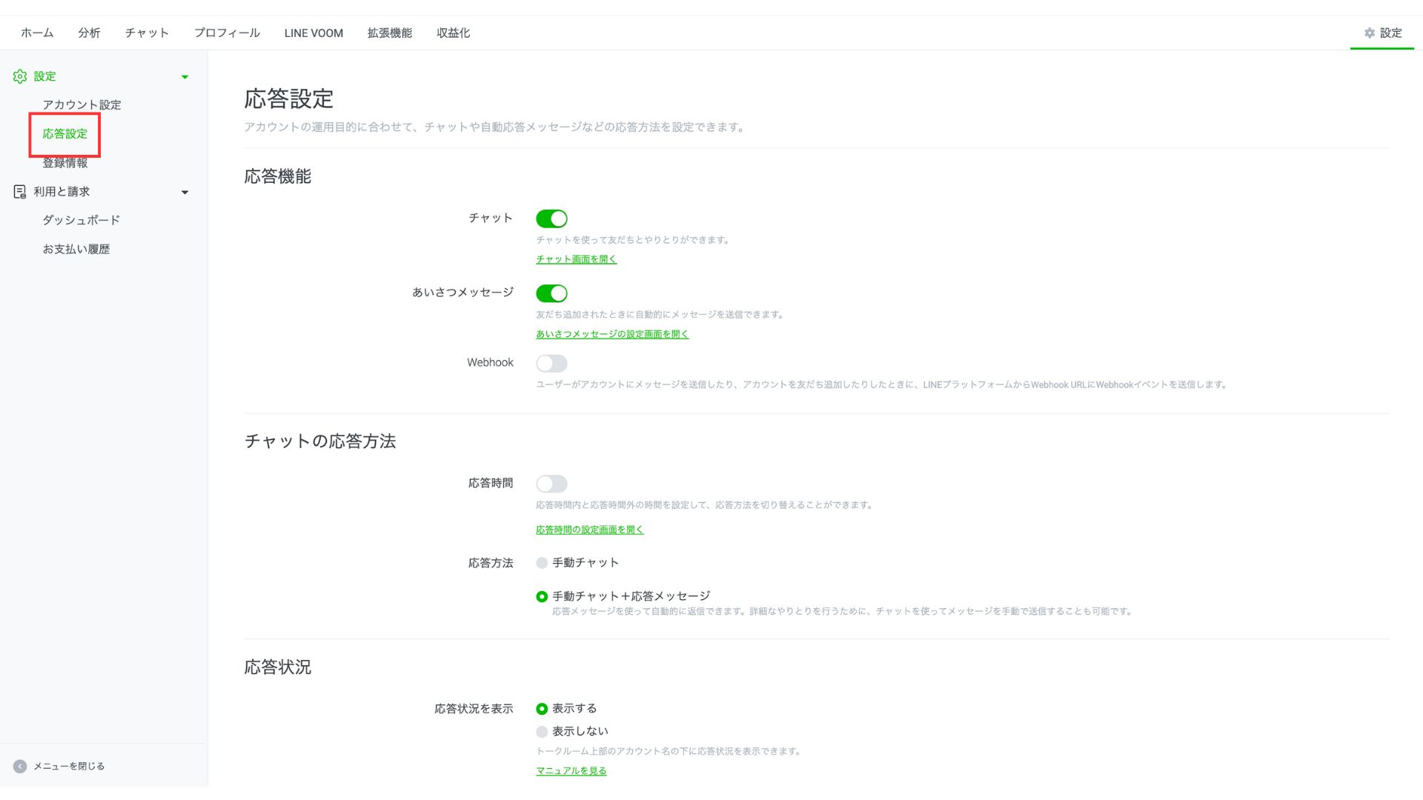Click the billing icon next to 利用と請求
Screen dimensions: 1423x800
(x=20, y=192)
